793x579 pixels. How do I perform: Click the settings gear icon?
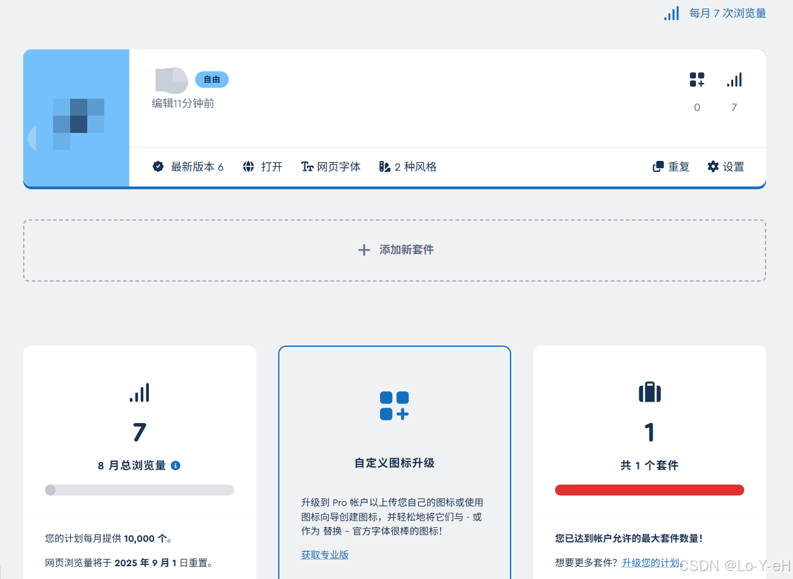[713, 166]
